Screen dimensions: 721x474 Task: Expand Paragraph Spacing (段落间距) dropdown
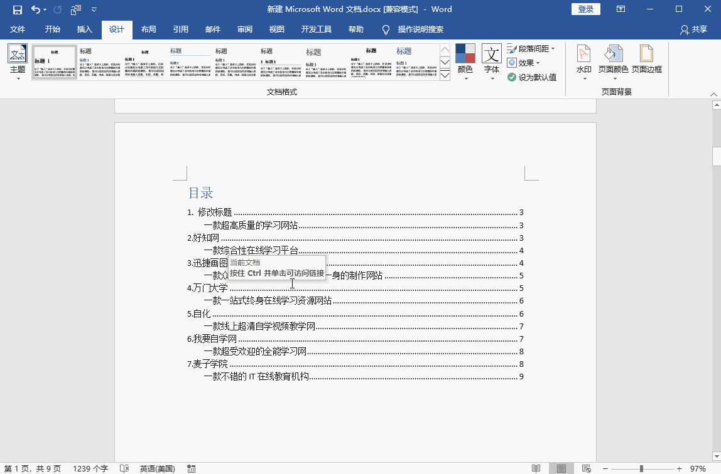[x=531, y=48]
